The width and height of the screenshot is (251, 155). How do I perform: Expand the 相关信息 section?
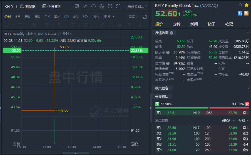pos(248,88)
